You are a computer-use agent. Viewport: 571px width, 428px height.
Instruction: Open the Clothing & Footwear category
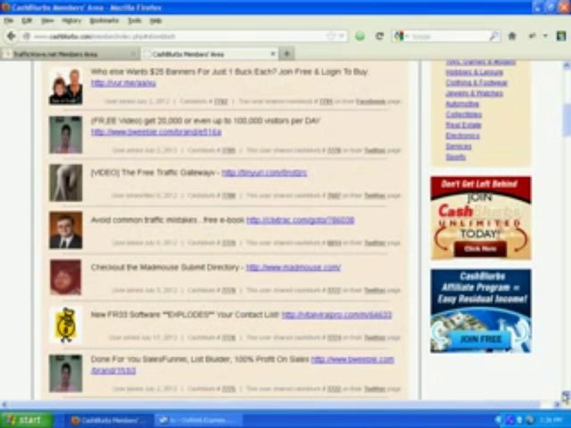(476, 83)
